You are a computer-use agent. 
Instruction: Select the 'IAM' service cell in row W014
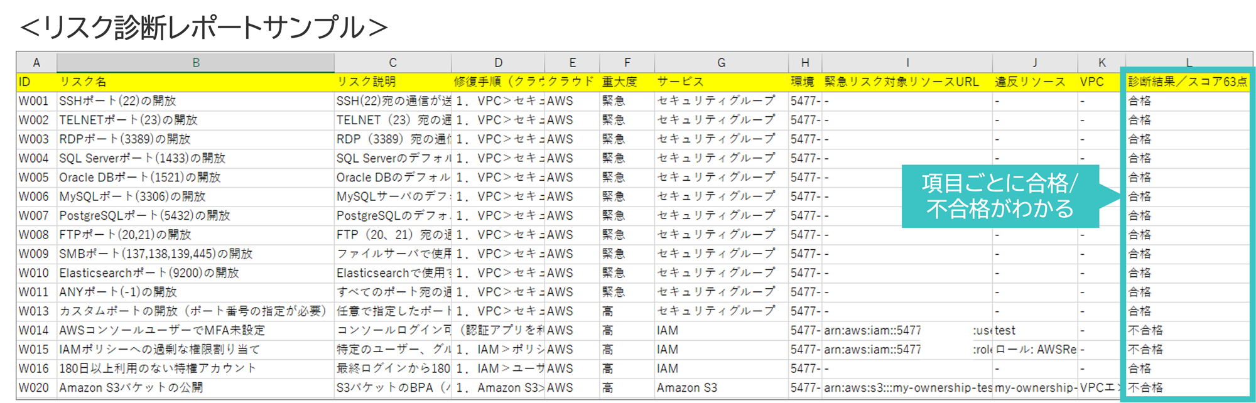(721, 331)
